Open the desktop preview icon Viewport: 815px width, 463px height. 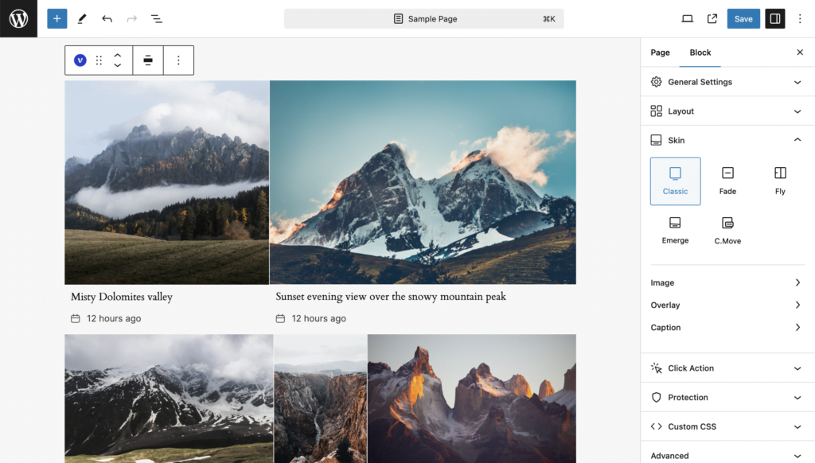coord(687,19)
